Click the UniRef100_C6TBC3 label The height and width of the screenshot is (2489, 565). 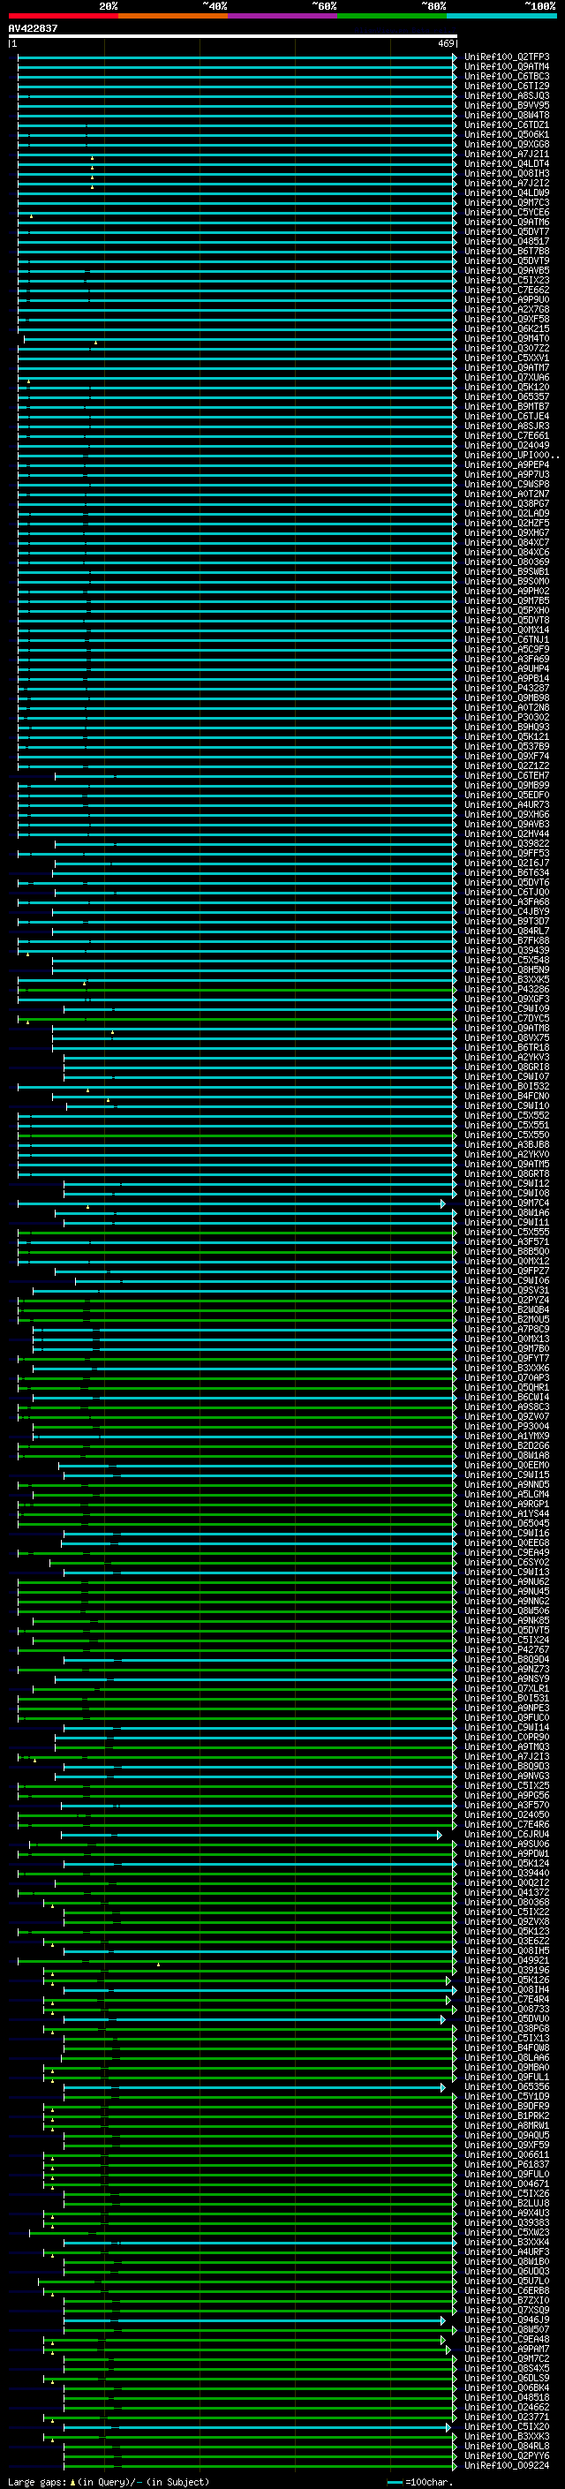click(x=507, y=76)
